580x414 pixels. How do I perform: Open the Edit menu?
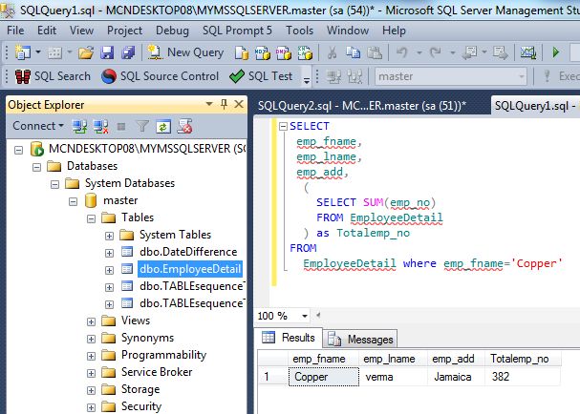tap(47, 31)
